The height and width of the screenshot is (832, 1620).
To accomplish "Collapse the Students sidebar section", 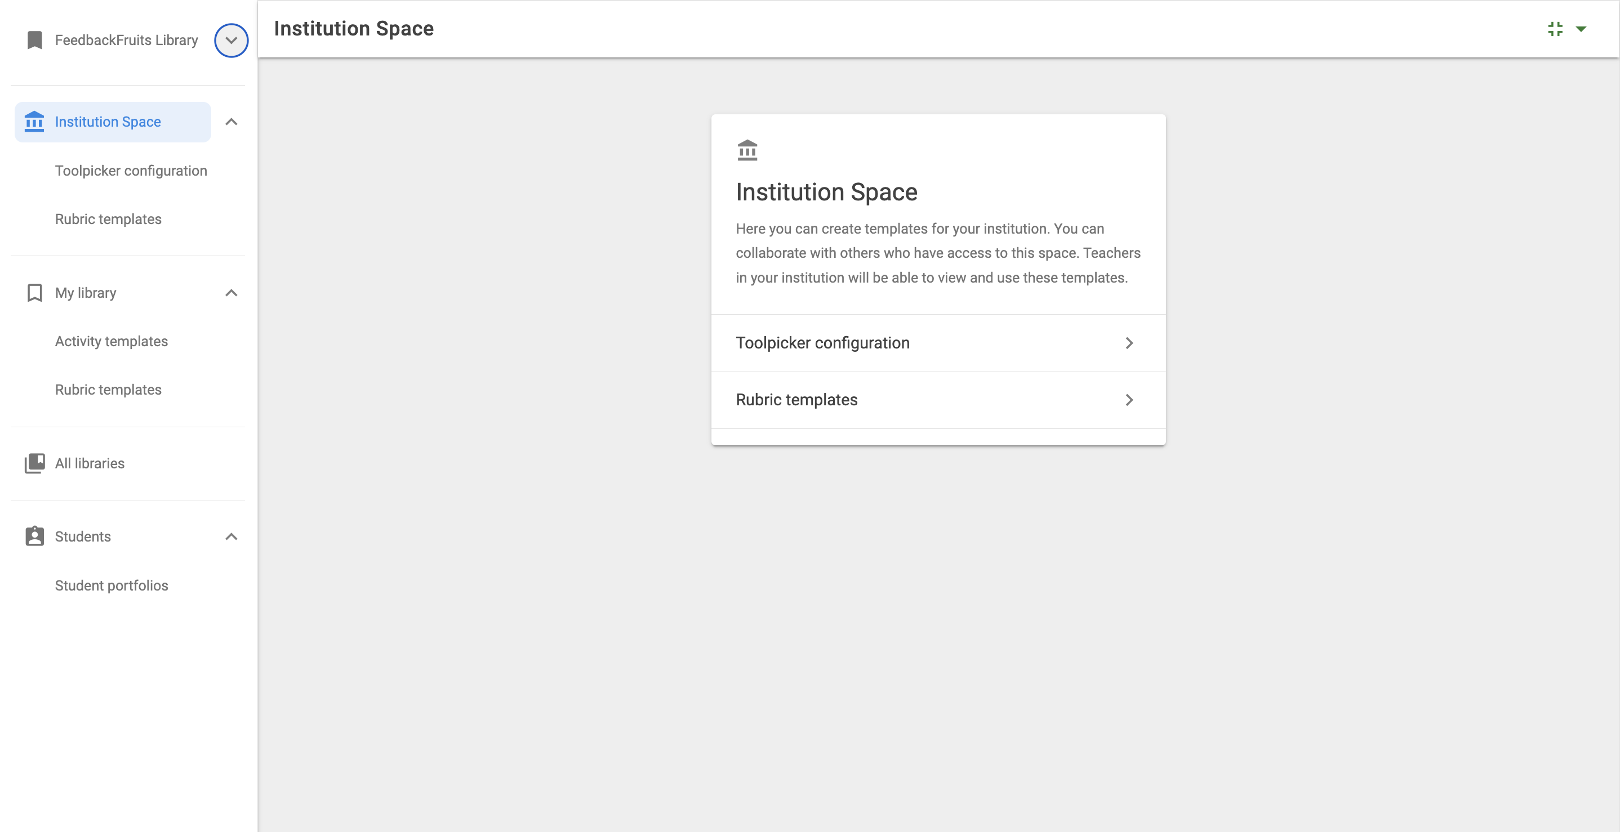I will click(x=231, y=536).
